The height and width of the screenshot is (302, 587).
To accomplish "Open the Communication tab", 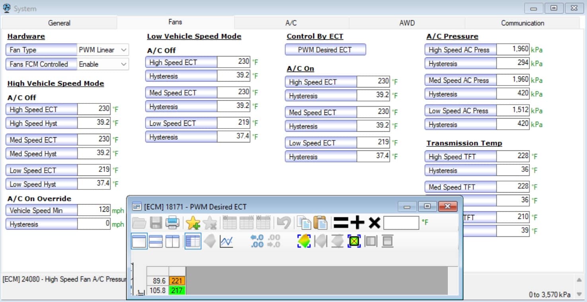I will pos(523,23).
